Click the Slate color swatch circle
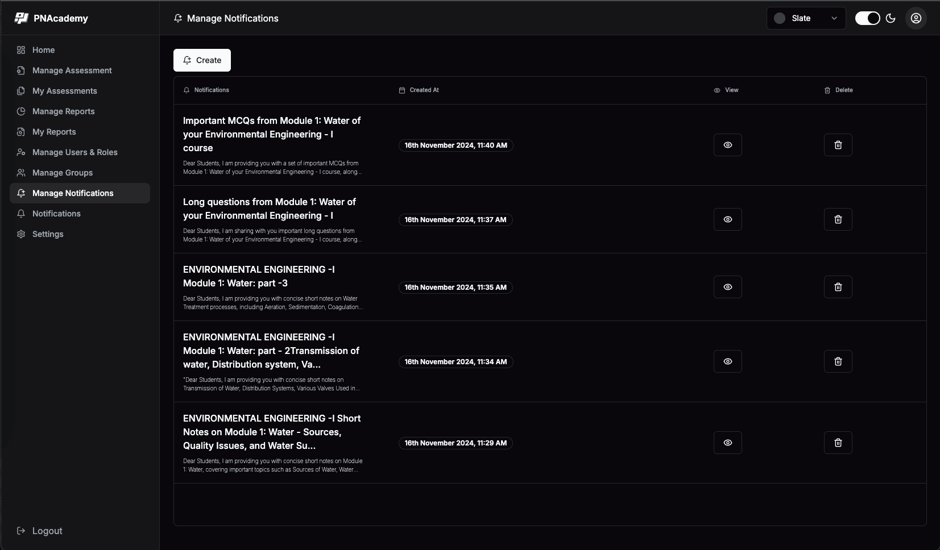This screenshot has height=550, width=940. click(780, 18)
